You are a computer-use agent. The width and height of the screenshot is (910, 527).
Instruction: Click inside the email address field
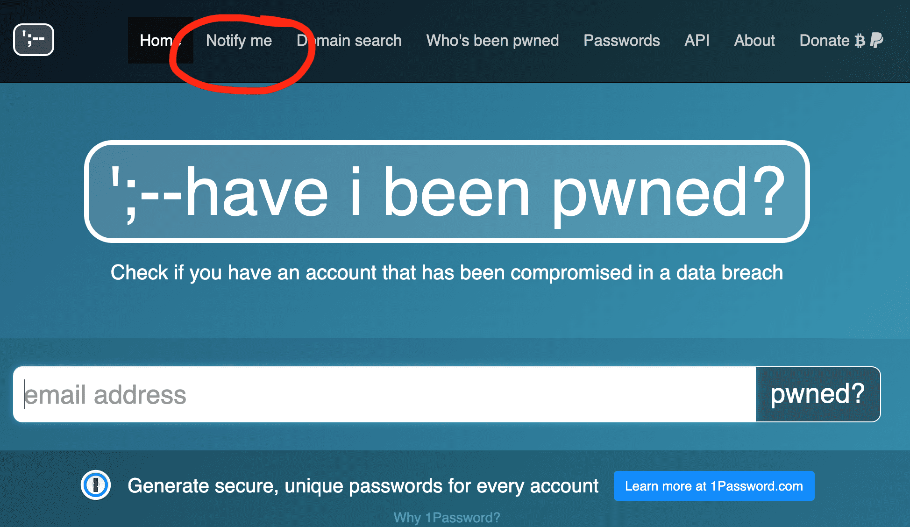[x=327, y=394]
